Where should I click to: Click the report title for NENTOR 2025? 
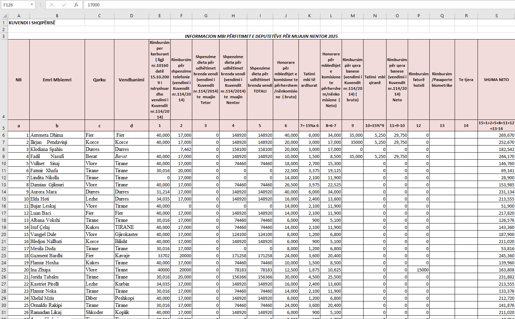click(261, 36)
